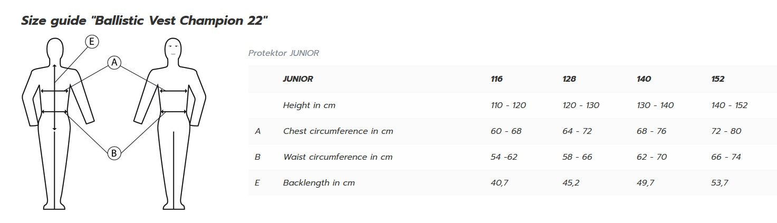Click the JUNIOR column header
This screenshot has height=223, width=777.
tap(298, 79)
